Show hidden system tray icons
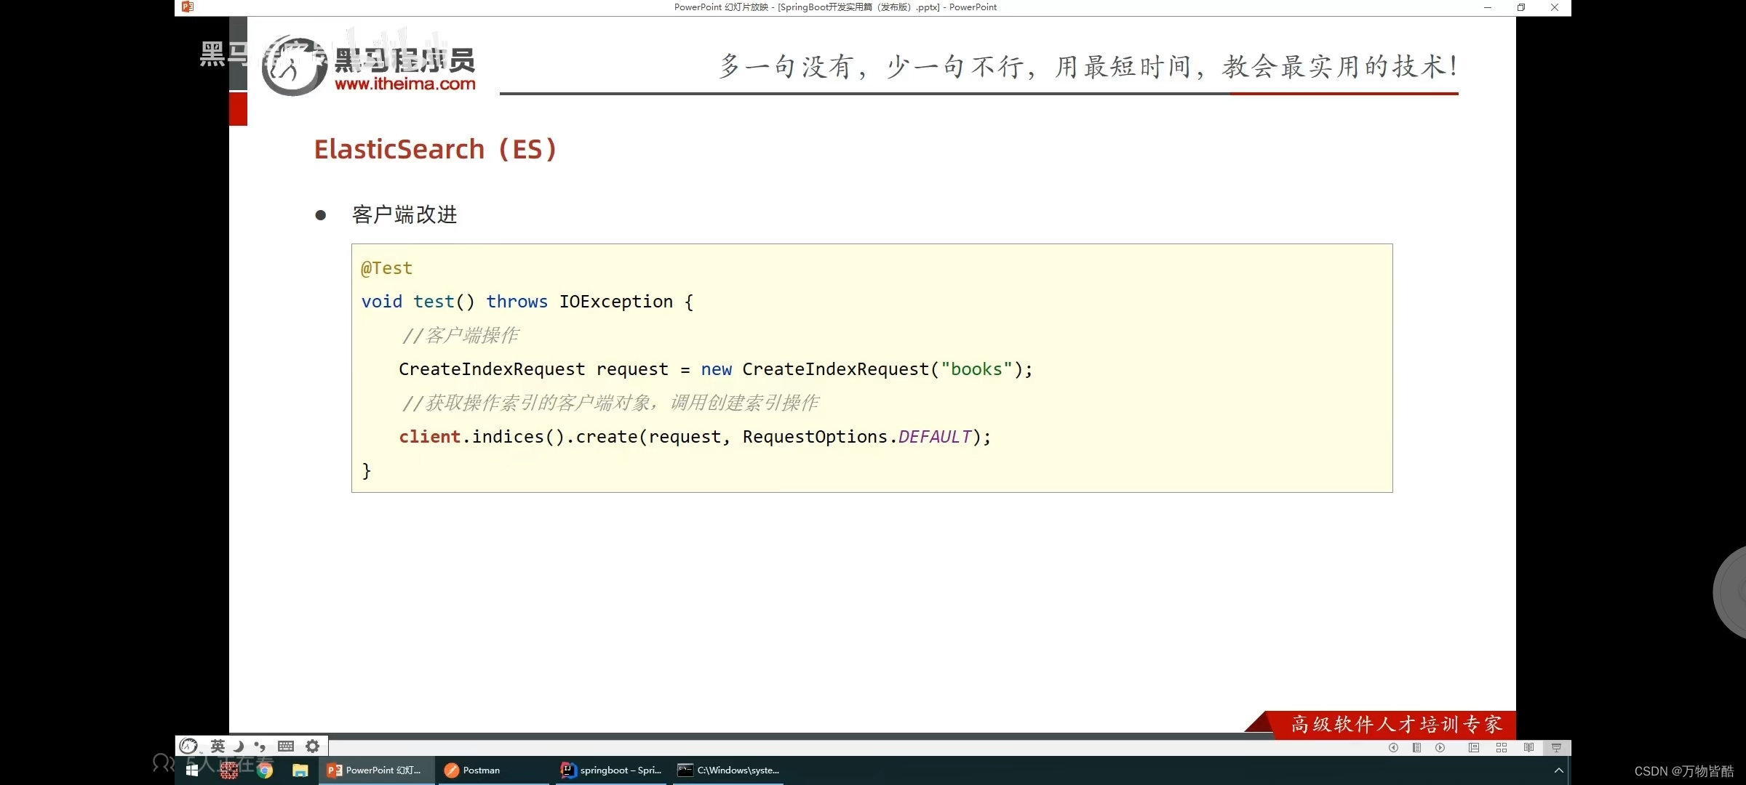The width and height of the screenshot is (1746, 785). (1558, 770)
